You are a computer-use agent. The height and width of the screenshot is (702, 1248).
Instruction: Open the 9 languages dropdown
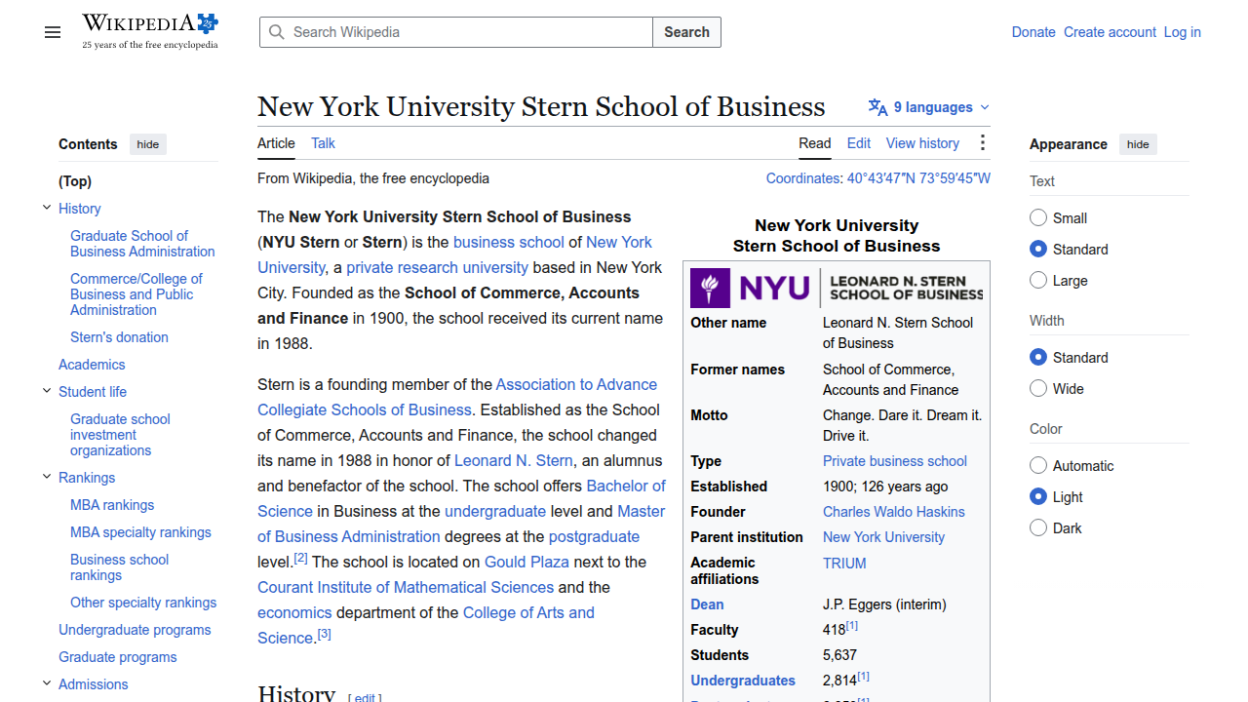tap(929, 107)
